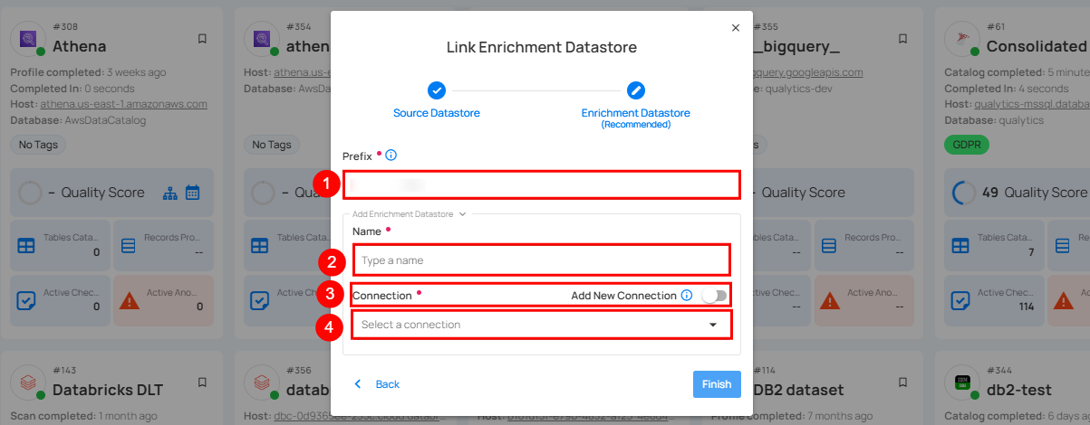Click the Type a name field
Screen dimensions: 1090x425
point(540,260)
